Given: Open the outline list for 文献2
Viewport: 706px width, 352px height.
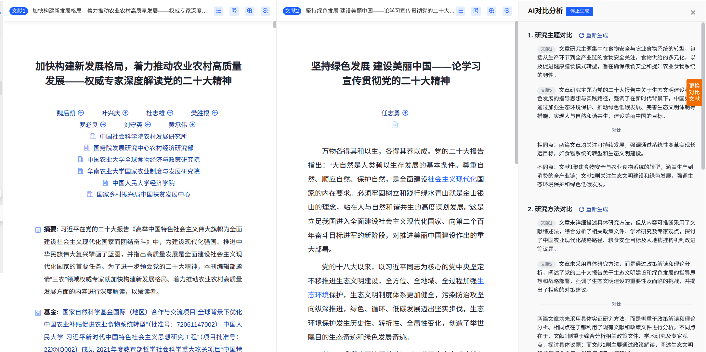Looking at the screenshot, I should [x=460, y=11].
